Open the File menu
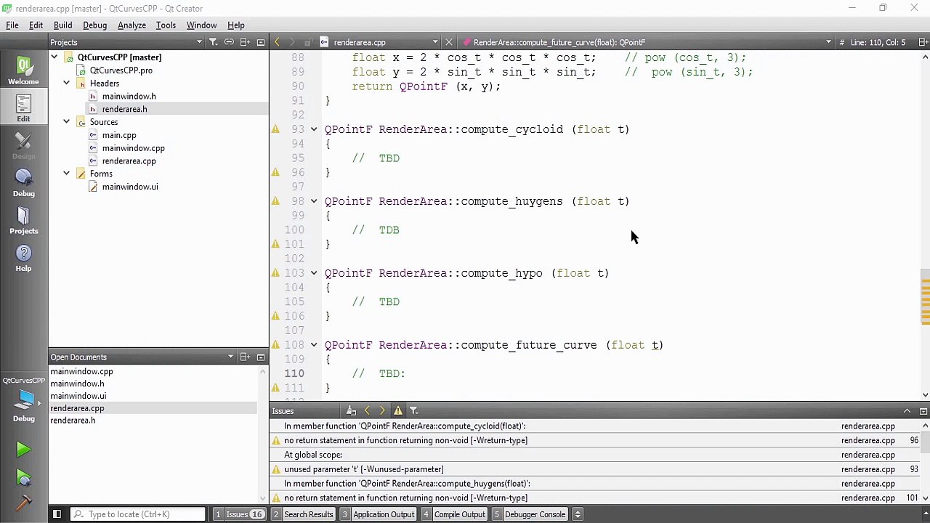 point(12,25)
